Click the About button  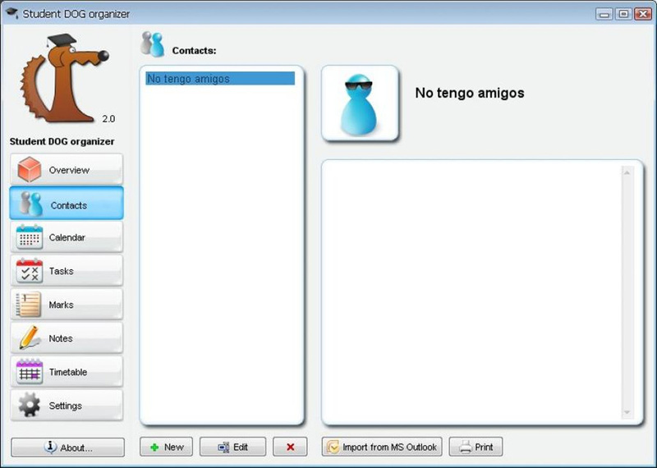pyautogui.click(x=67, y=447)
